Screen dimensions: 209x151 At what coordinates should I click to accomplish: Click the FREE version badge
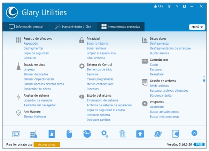click(x=199, y=144)
